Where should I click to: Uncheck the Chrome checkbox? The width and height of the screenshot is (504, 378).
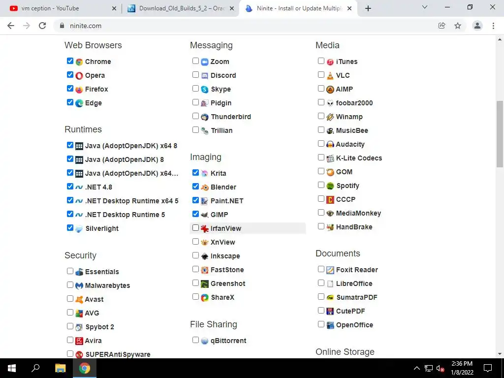pos(70,61)
